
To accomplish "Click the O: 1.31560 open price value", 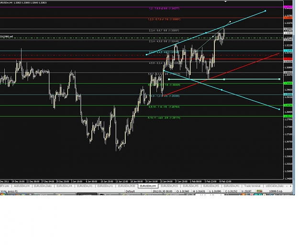I will 183,192.
